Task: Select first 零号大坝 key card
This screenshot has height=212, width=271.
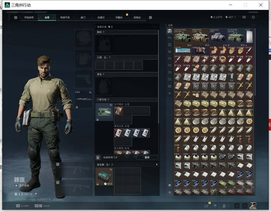Action: [119, 133]
